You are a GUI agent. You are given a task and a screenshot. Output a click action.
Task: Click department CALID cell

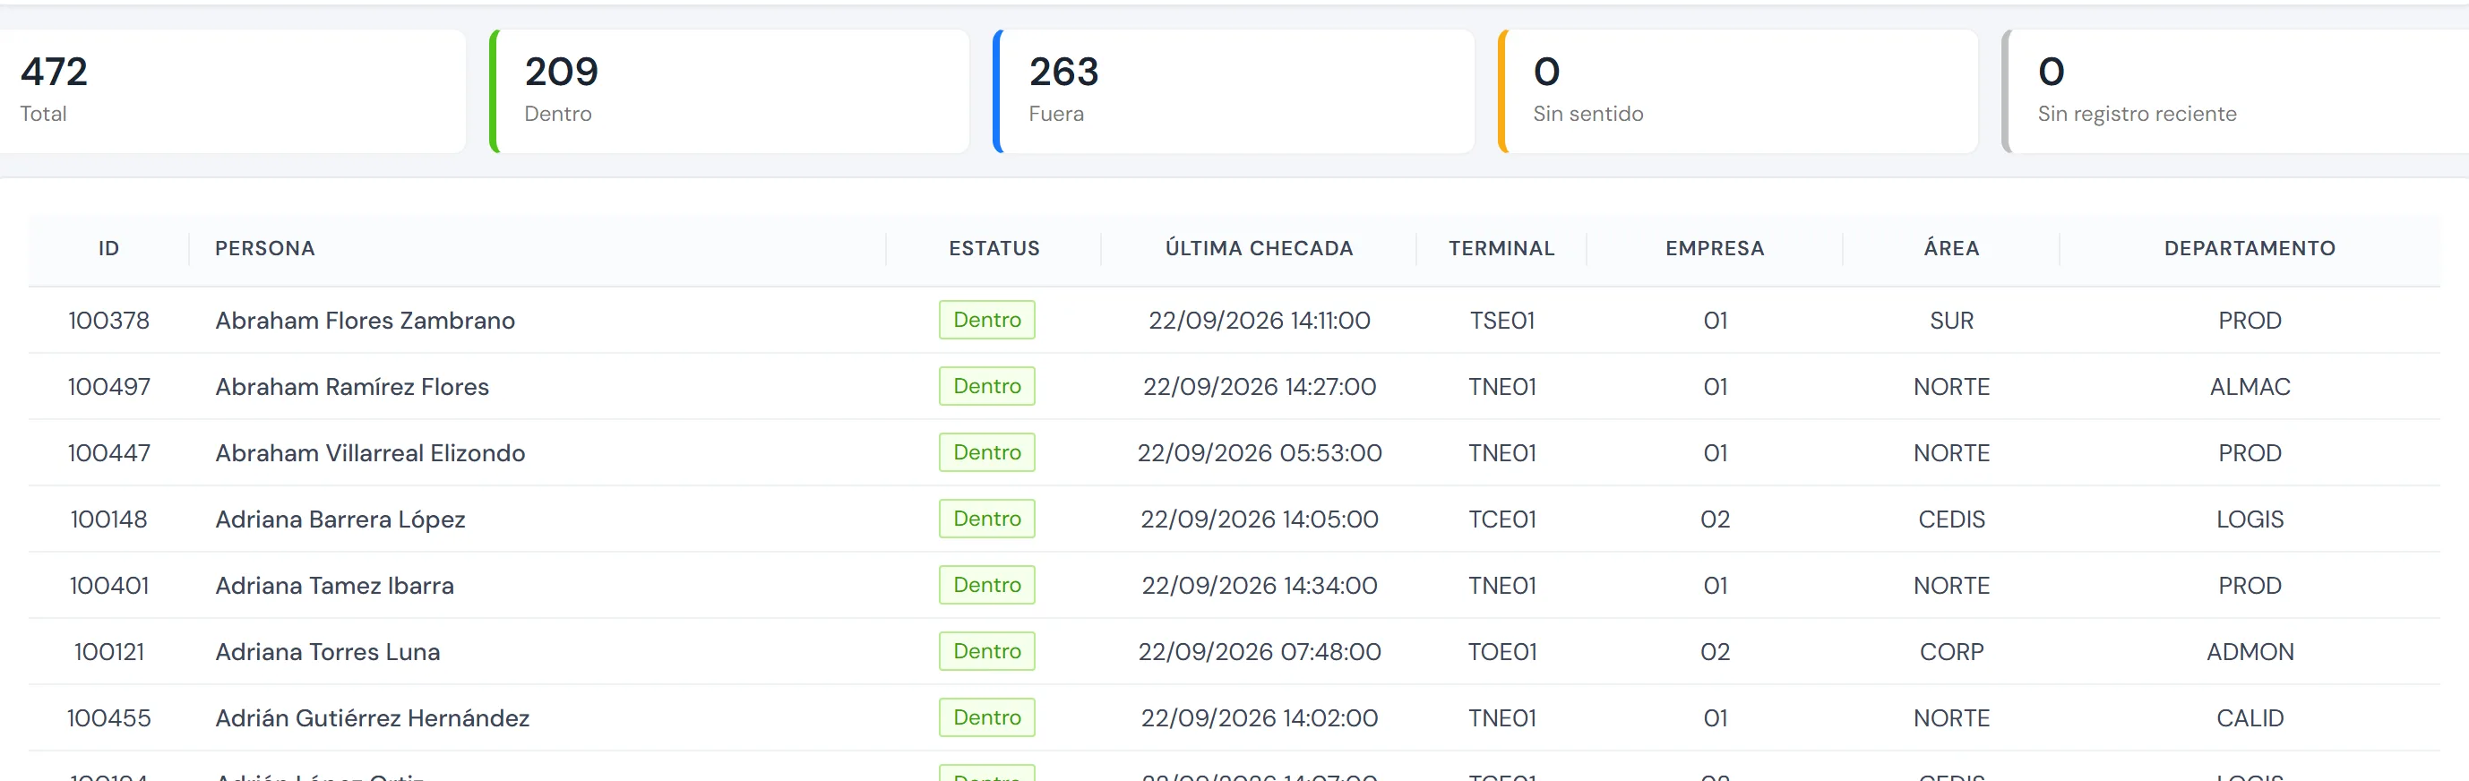coord(2250,717)
